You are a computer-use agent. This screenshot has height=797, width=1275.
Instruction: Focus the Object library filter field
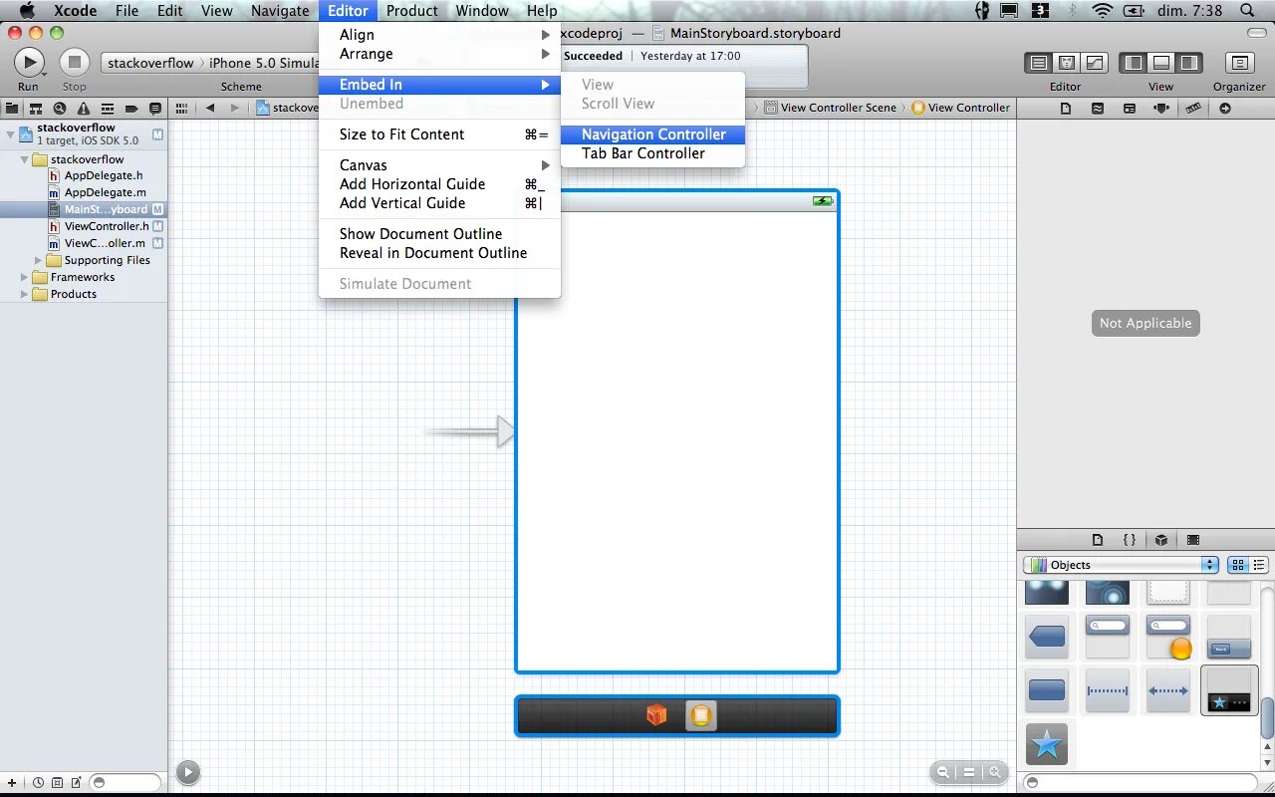1141,783
